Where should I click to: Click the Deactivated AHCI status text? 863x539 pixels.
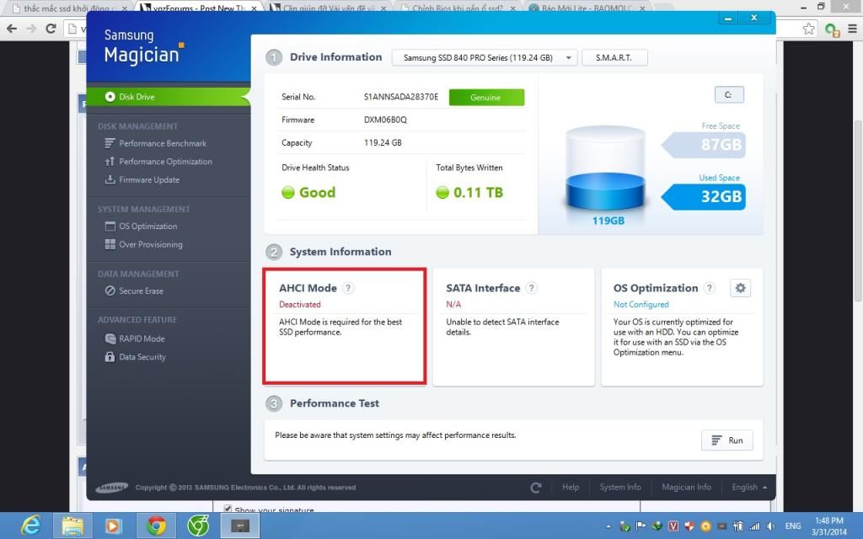pyautogui.click(x=299, y=304)
